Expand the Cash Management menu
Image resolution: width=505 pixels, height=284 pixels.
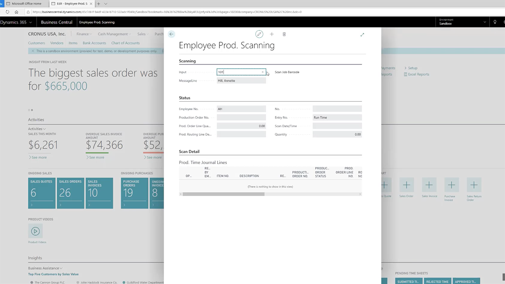coord(114,34)
